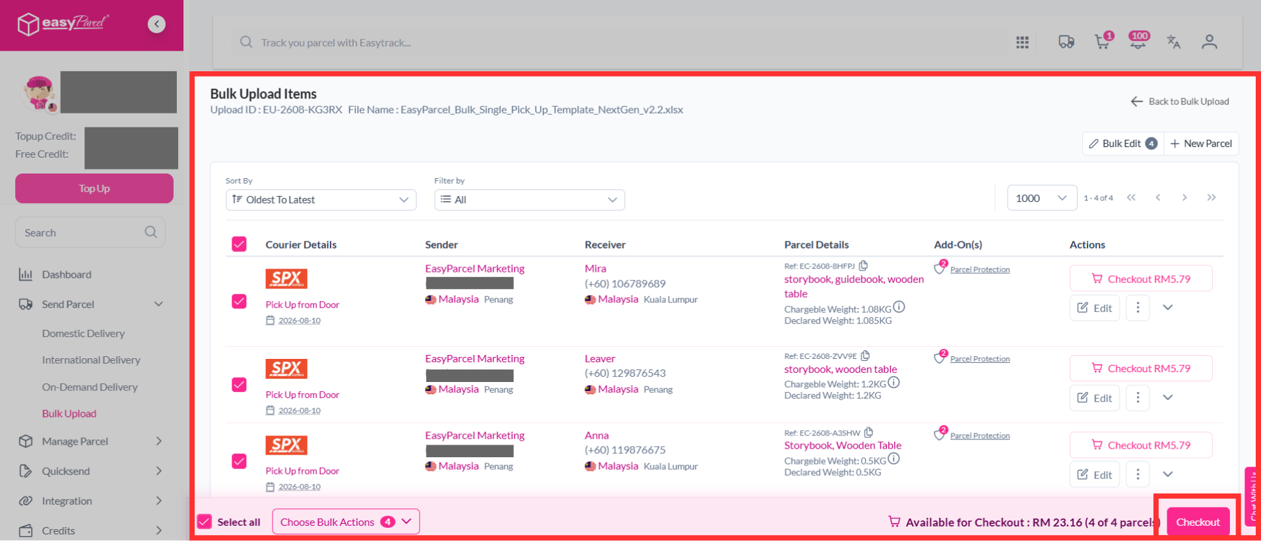This screenshot has height=541, width=1261.
Task: Open Parcel Protection link for Mira's parcel
Action: (x=980, y=269)
